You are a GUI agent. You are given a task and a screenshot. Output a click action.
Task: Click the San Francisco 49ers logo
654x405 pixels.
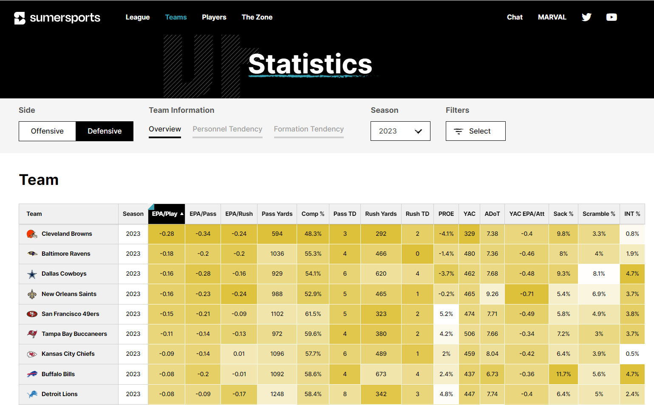coord(32,314)
